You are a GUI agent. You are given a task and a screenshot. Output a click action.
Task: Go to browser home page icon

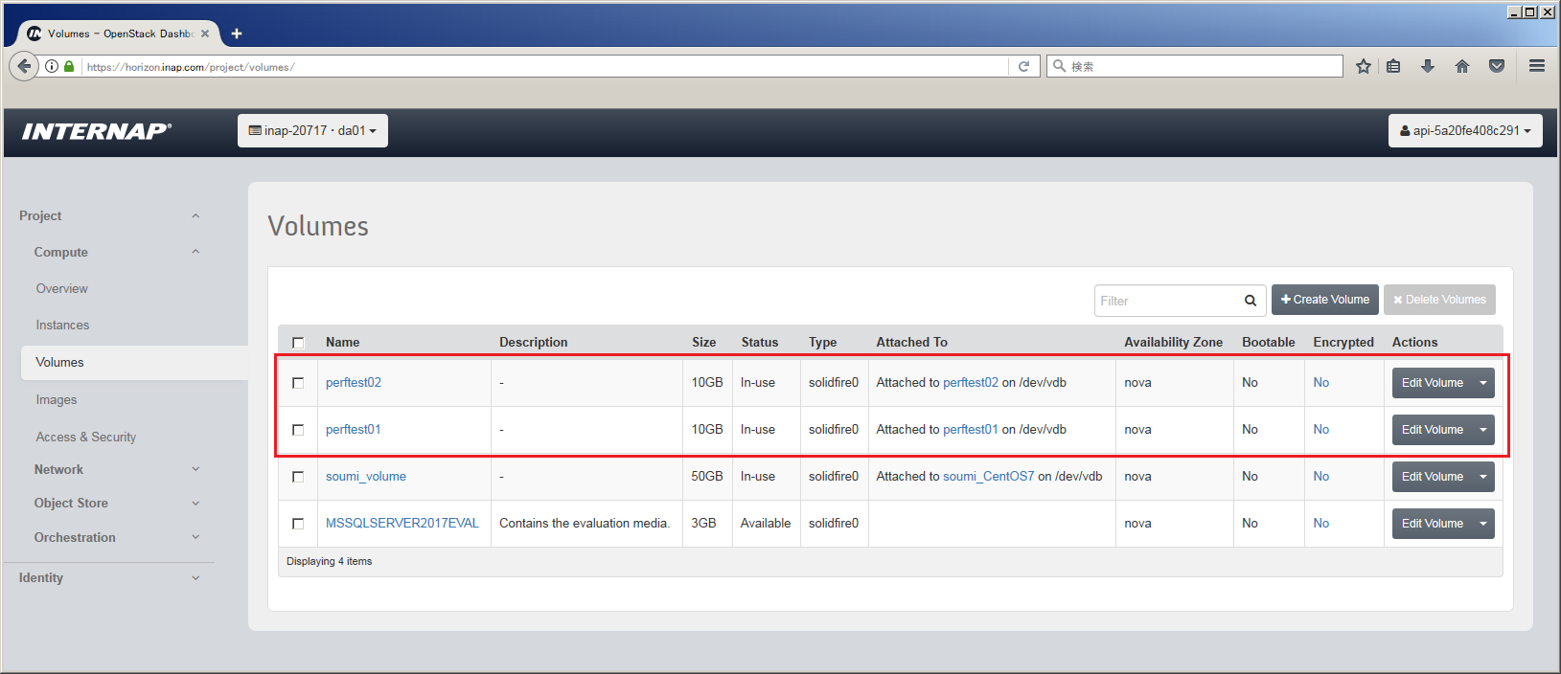[x=1461, y=66]
